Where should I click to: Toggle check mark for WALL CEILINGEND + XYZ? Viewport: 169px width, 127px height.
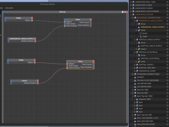tap(167, 118)
